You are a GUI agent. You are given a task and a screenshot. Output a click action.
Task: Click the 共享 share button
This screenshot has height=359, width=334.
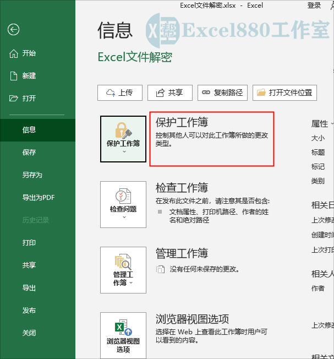170,93
